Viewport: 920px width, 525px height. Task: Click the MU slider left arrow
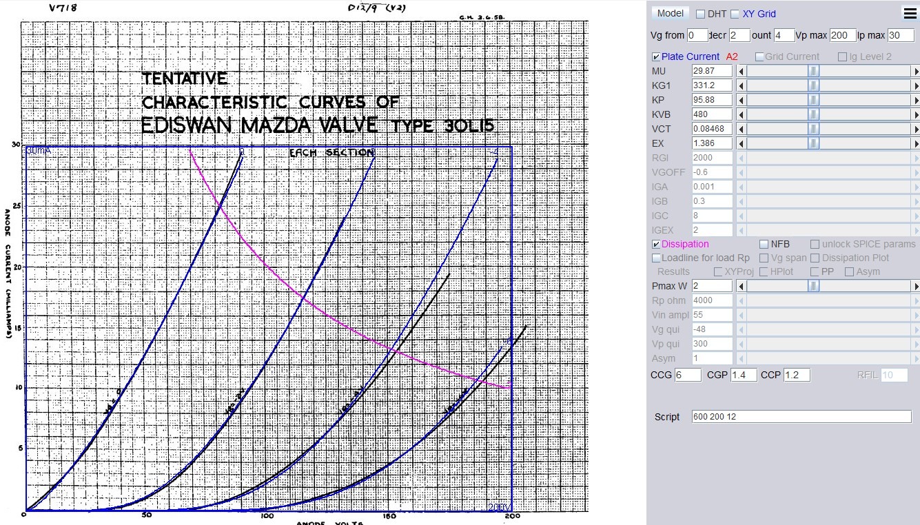pyautogui.click(x=742, y=71)
